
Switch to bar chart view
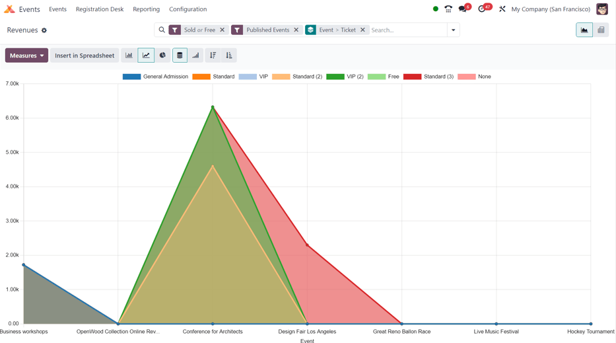(129, 56)
